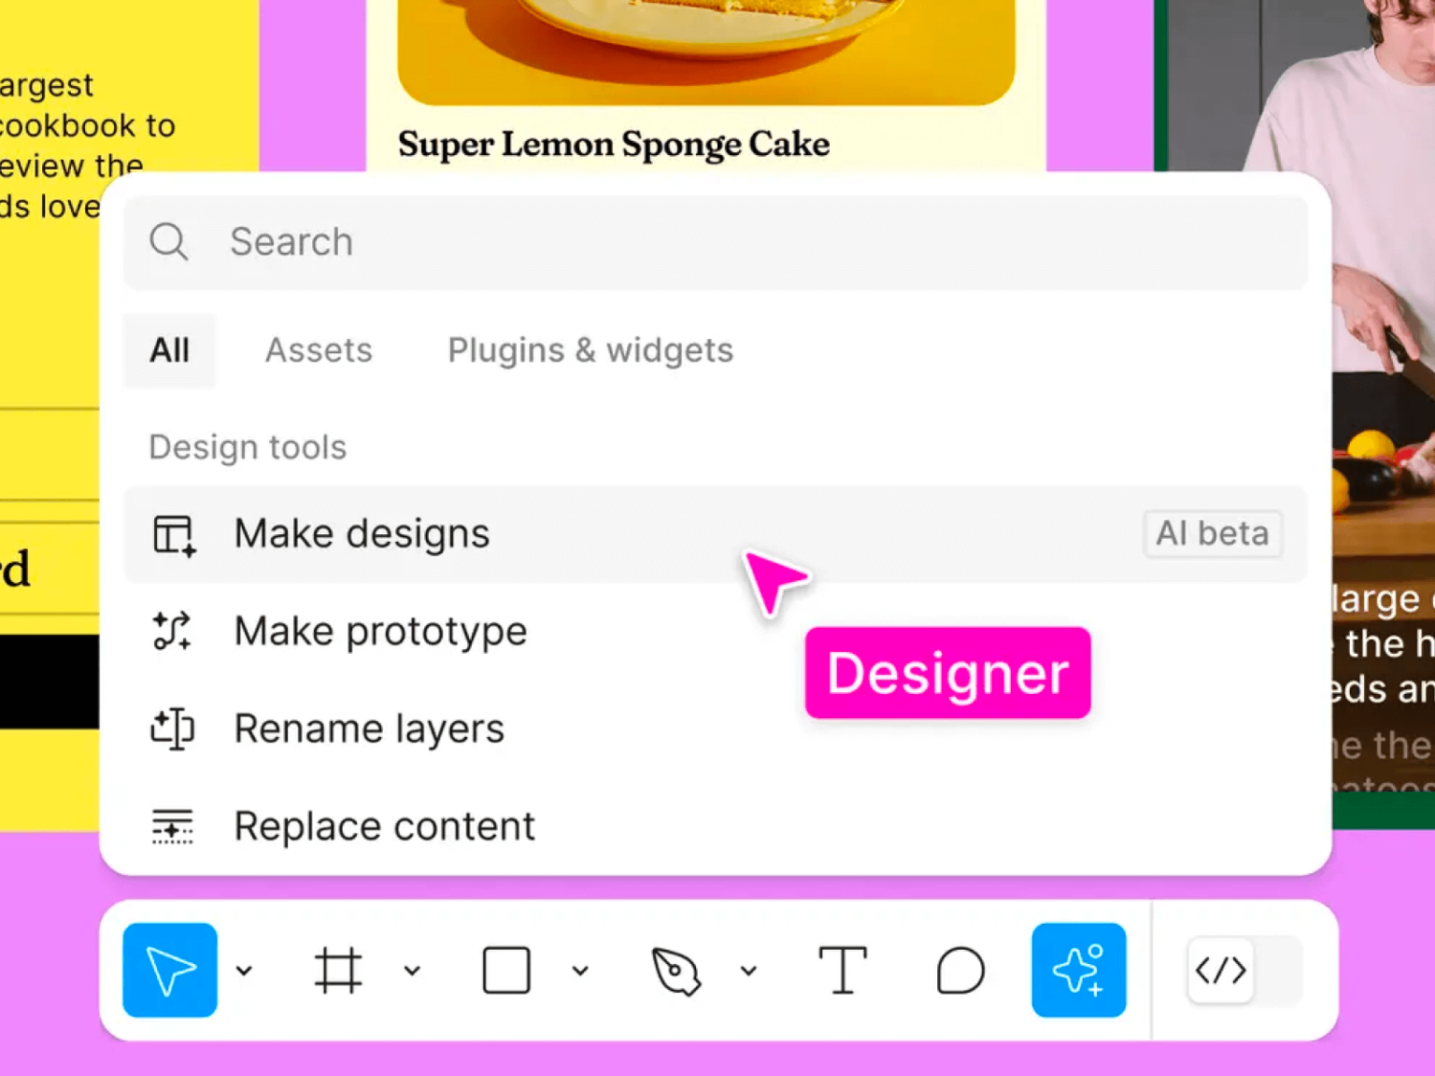1435x1076 pixels.
Task: Expand the Frame tool dropdown arrow
Action: click(412, 970)
